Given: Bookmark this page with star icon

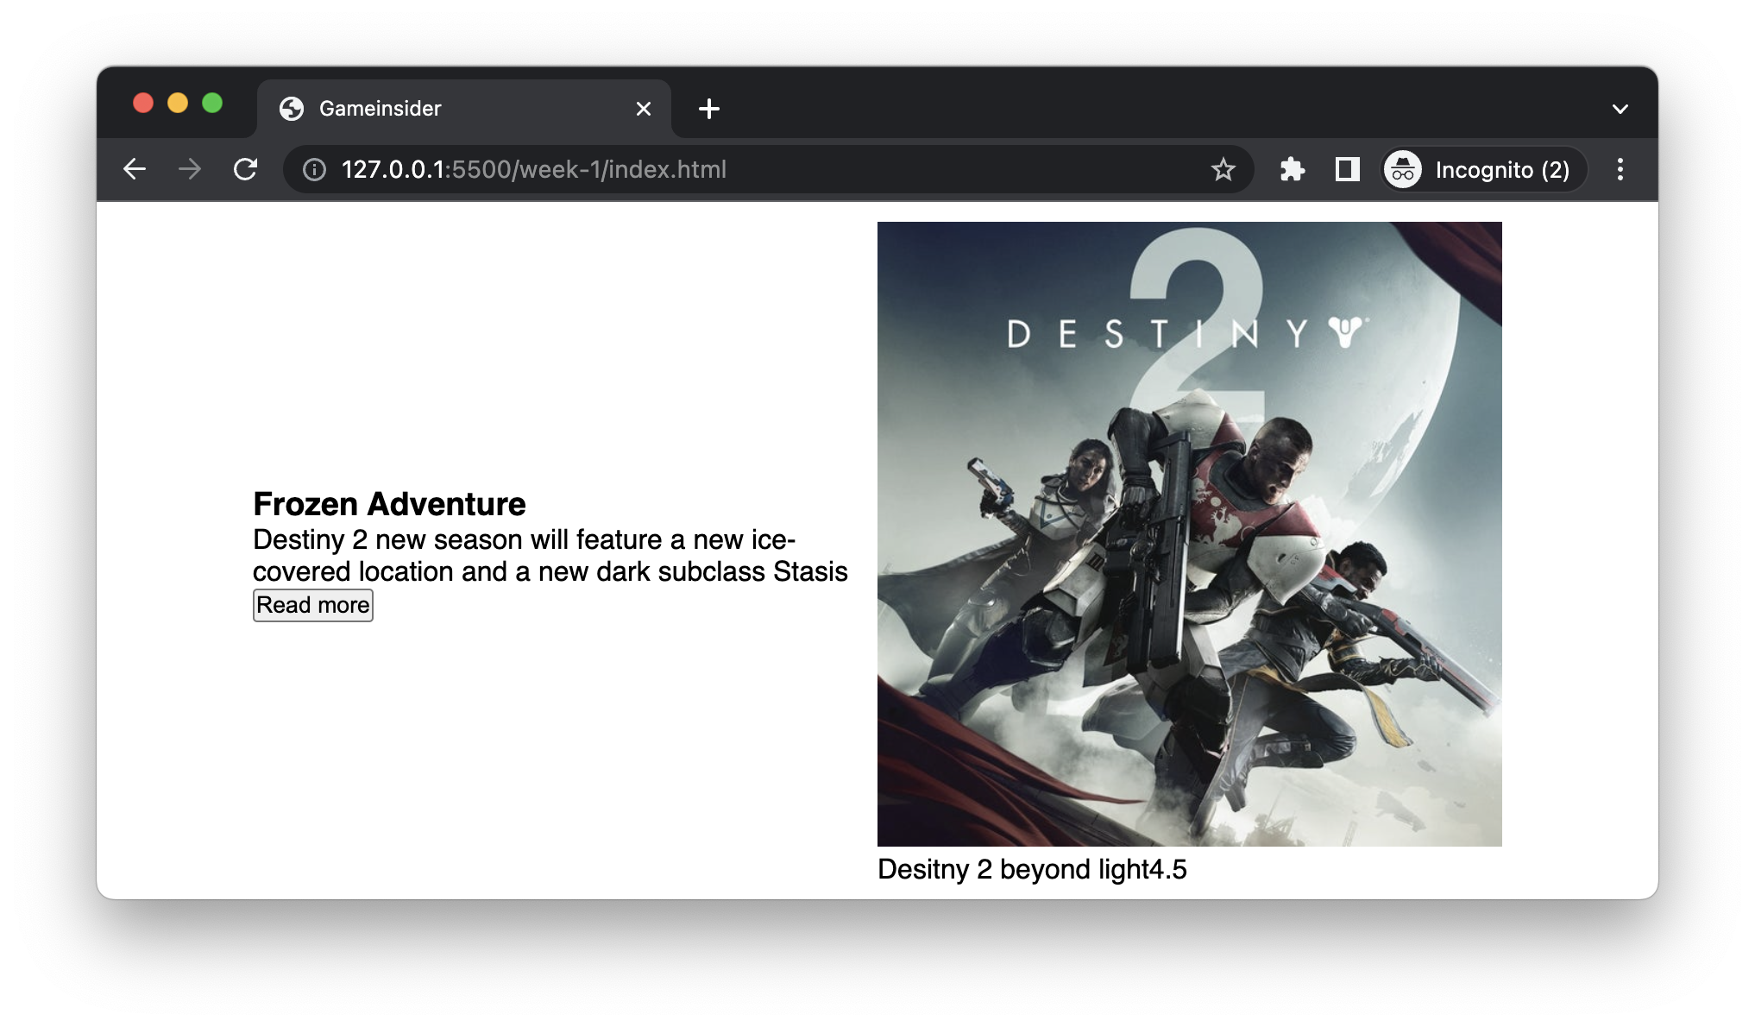Looking at the screenshot, I should click(1223, 170).
